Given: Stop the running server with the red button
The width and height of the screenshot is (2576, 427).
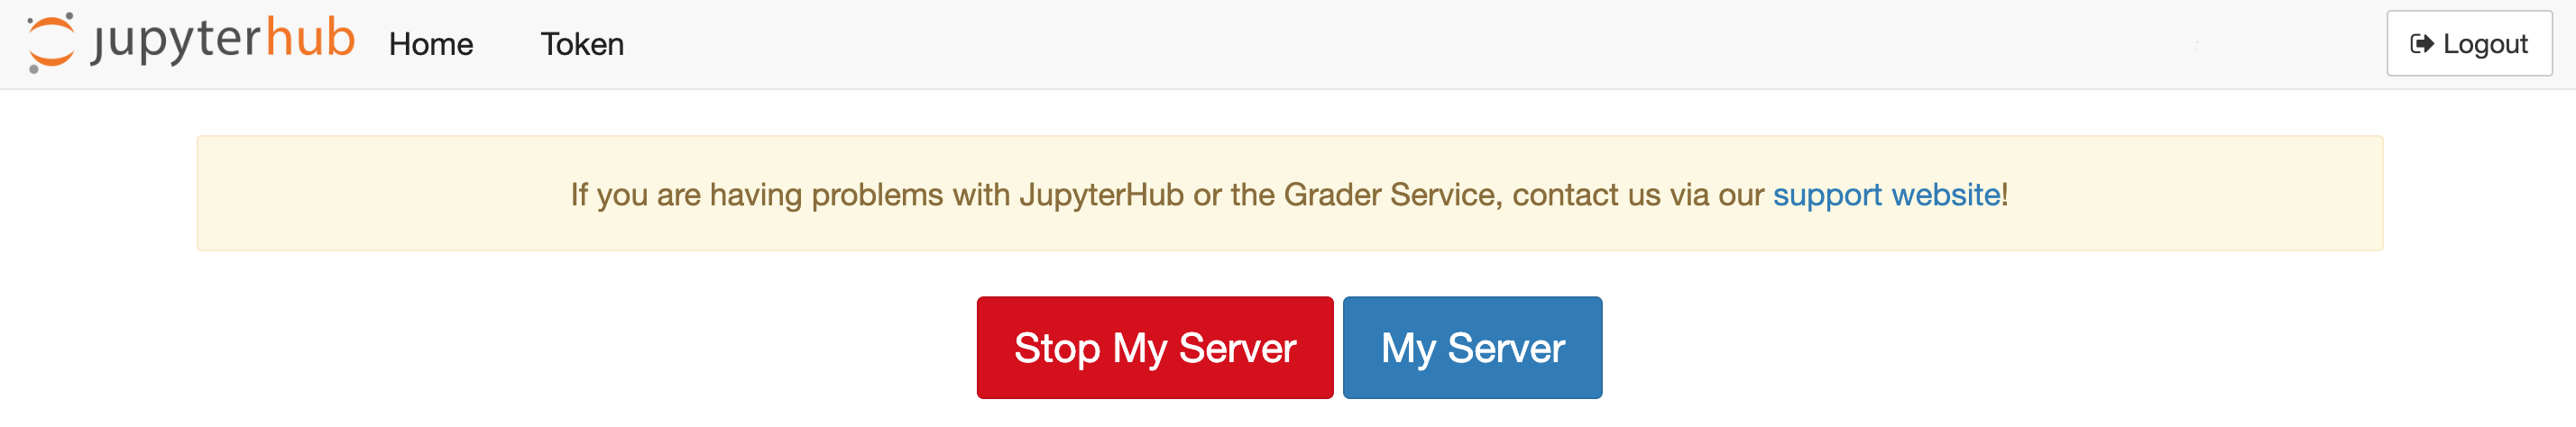Looking at the screenshot, I should pyautogui.click(x=1154, y=347).
